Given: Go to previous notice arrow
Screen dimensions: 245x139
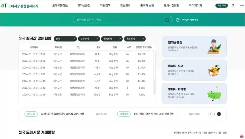Looking at the screenshot, I should 210,114.
